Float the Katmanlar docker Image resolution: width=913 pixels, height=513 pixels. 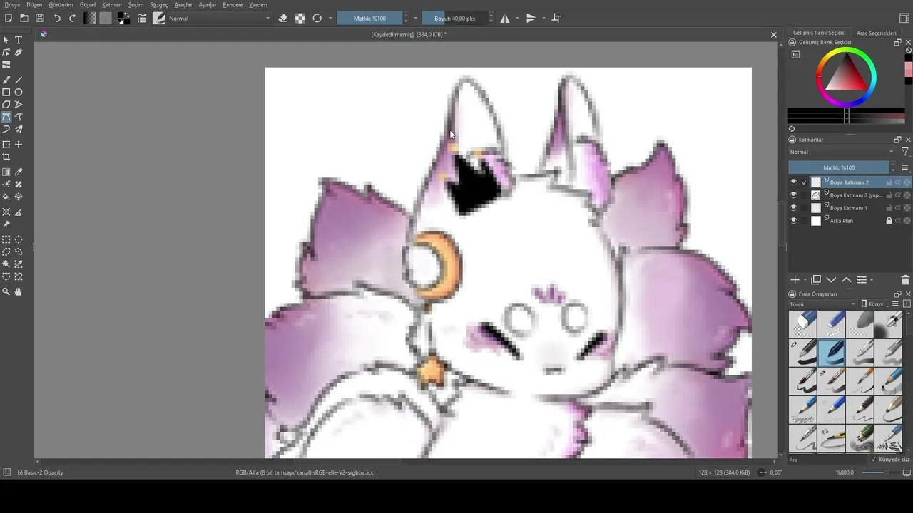(x=898, y=140)
